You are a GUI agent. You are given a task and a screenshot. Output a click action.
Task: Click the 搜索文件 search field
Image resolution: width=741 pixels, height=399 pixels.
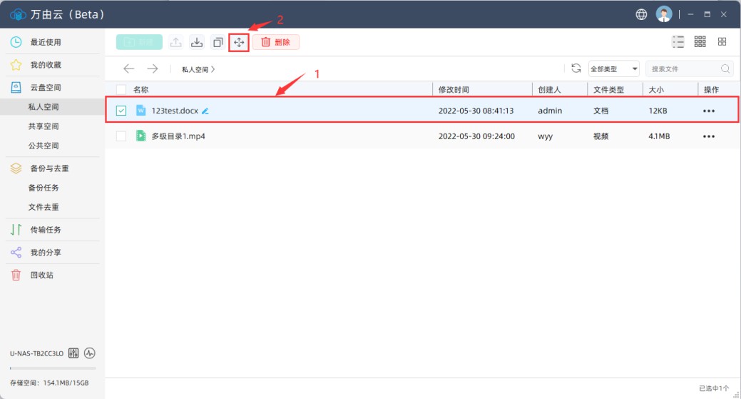click(x=683, y=69)
